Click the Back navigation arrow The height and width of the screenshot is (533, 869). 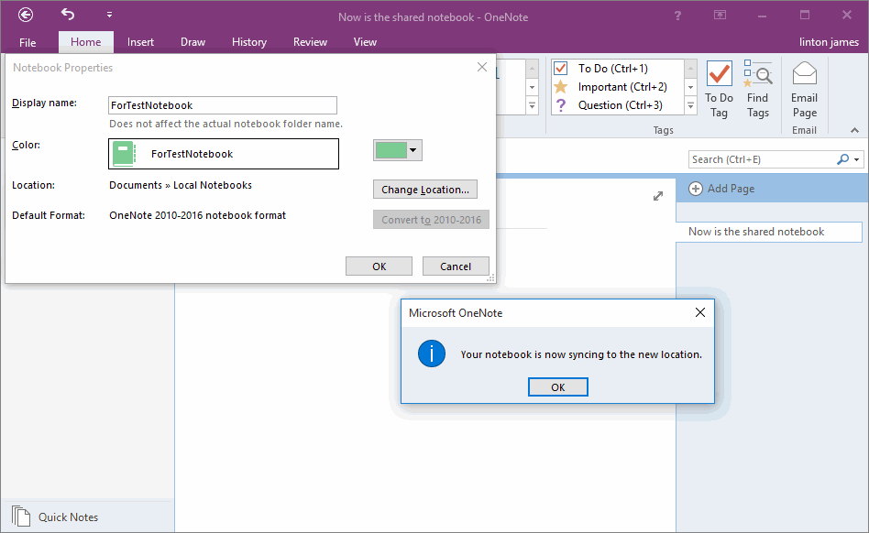click(25, 15)
